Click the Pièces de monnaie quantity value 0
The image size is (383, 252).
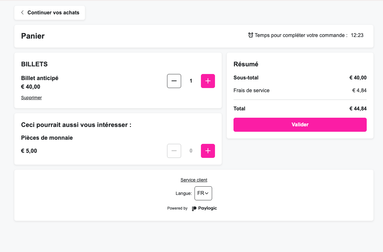191,151
